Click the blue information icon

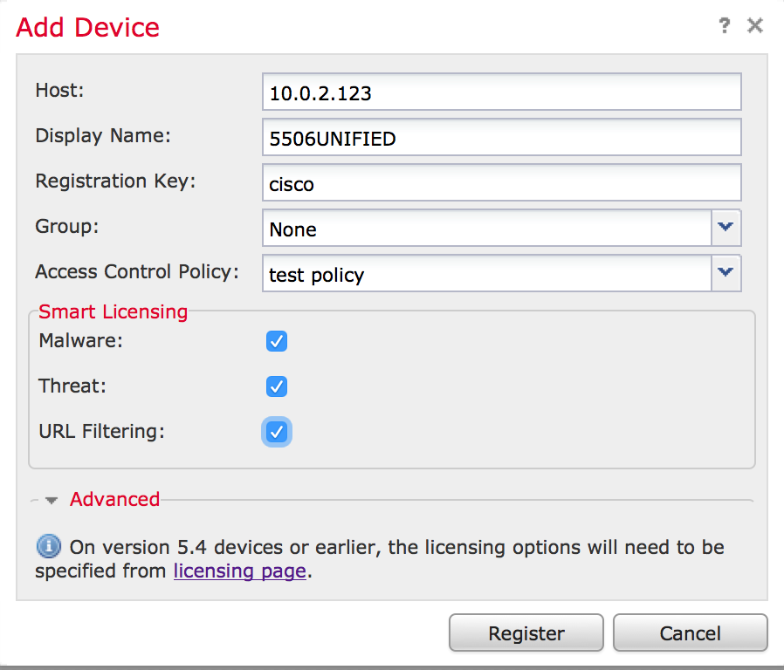point(48,547)
